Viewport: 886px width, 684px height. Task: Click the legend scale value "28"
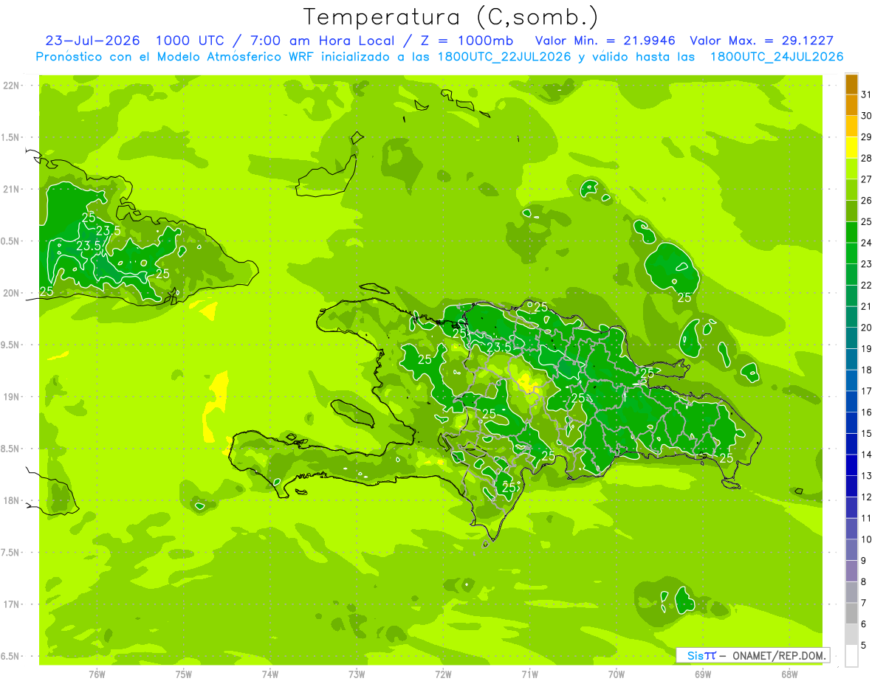pos(867,158)
